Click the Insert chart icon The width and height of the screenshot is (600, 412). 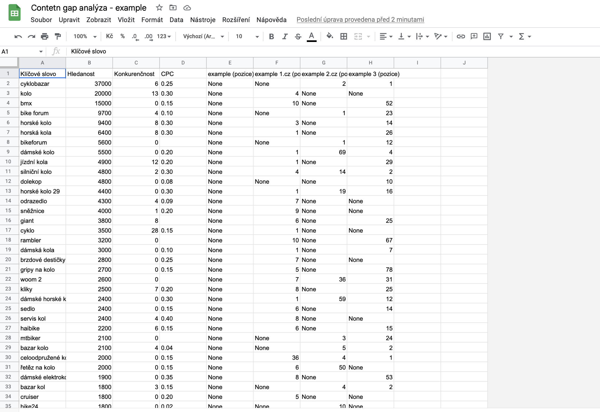coord(487,37)
